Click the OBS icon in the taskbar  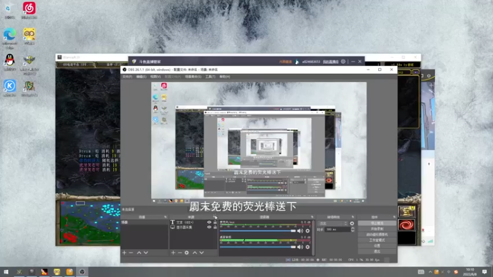pos(82,271)
